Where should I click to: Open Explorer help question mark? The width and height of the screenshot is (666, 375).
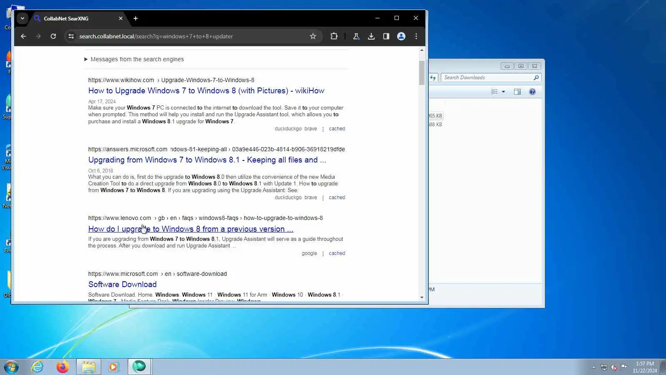532,92
